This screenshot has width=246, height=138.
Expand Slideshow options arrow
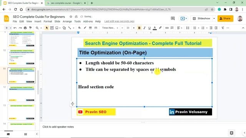pos(214,18)
